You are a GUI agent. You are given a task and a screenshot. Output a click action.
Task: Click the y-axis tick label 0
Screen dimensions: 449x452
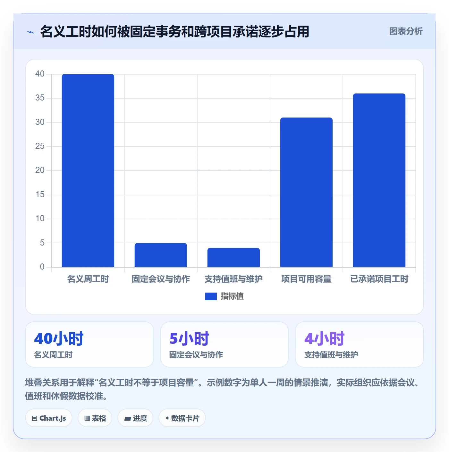pos(42,267)
